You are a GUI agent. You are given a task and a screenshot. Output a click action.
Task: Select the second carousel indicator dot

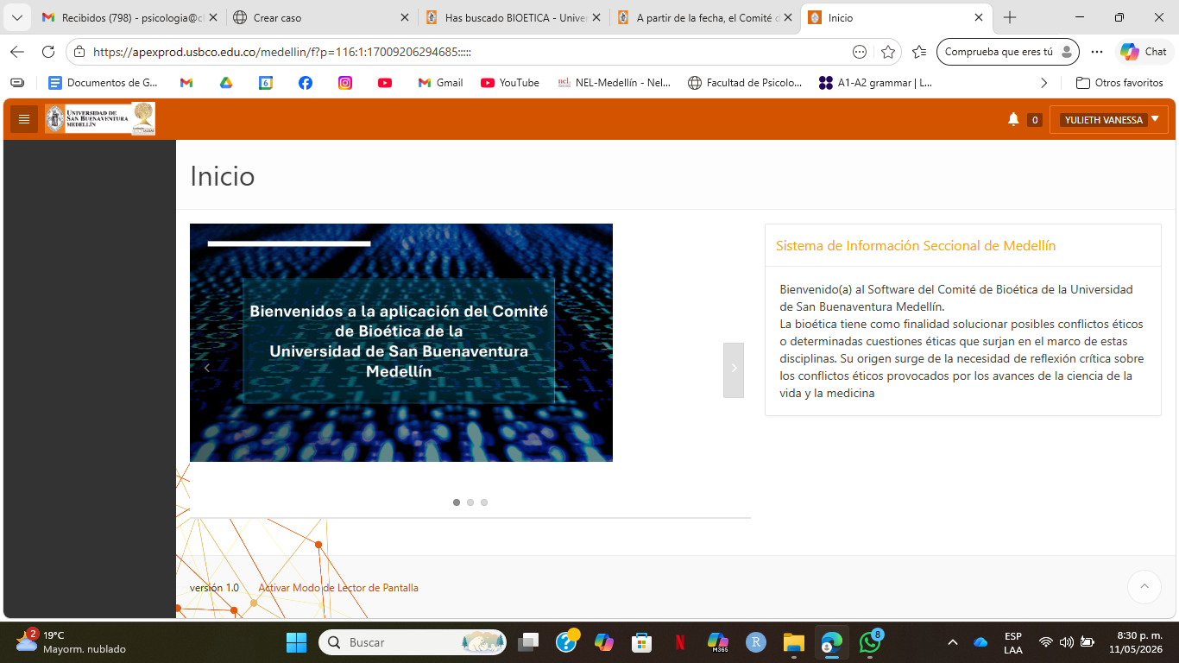point(470,502)
